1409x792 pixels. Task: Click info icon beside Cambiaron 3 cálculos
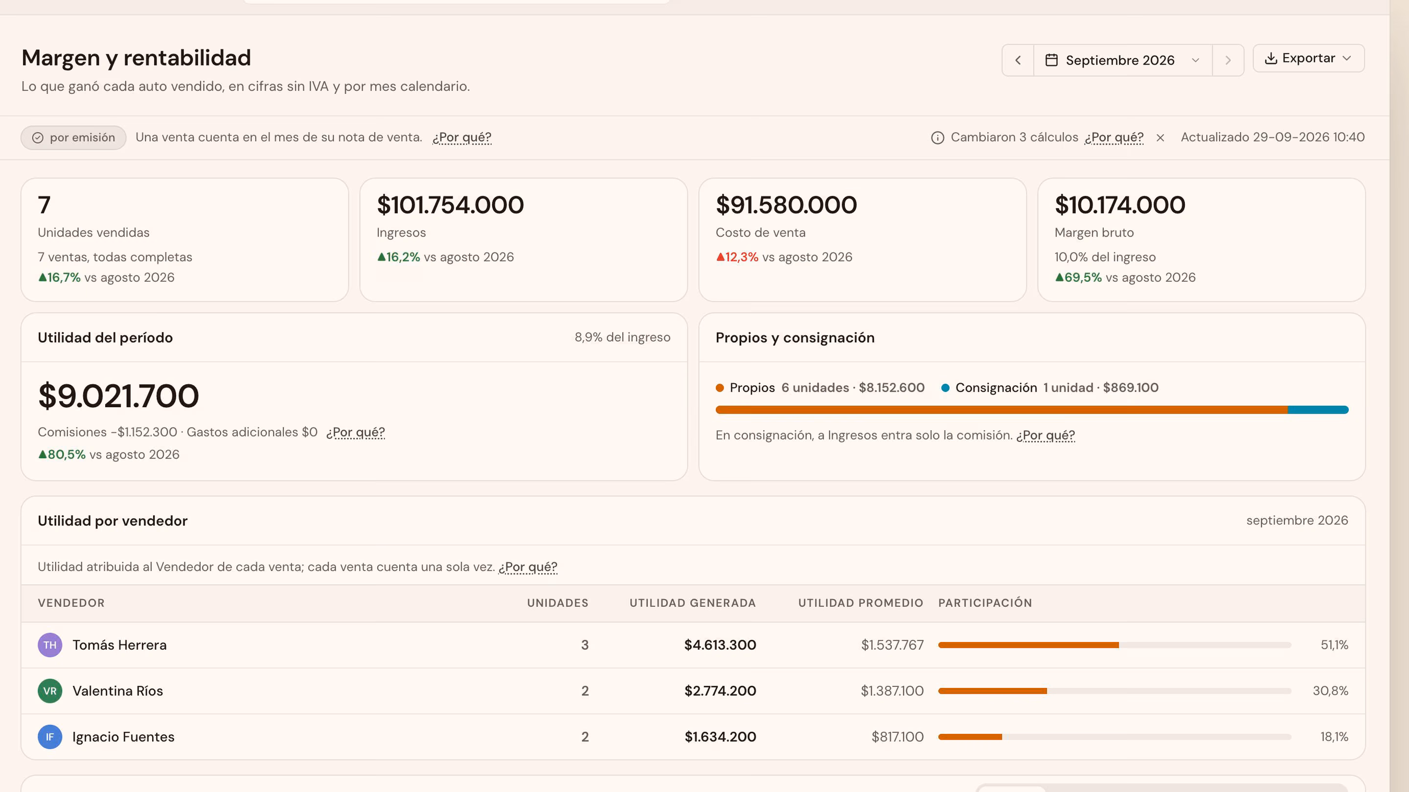point(937,138)
